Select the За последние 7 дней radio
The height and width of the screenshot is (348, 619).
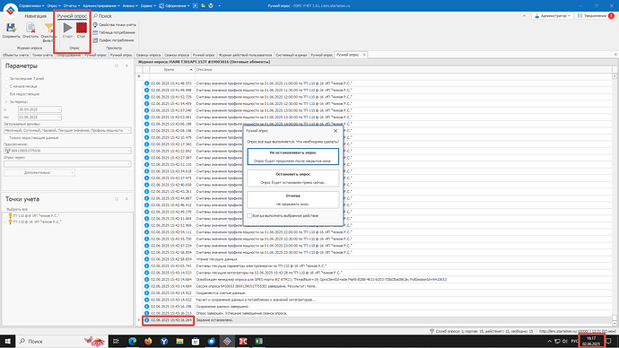(6, 79)
